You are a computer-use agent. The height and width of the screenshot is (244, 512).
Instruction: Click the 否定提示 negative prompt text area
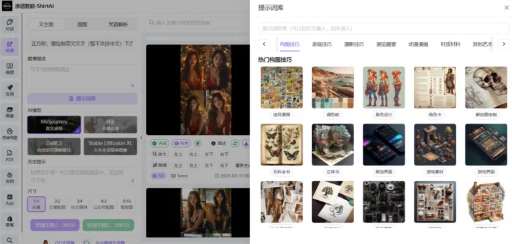[x=82, y=176]
